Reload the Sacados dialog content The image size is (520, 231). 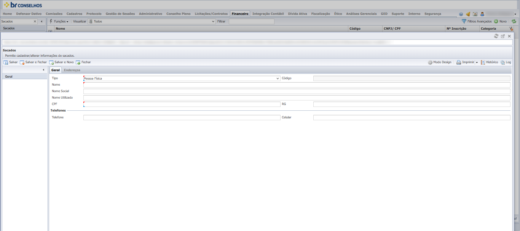click(x=496, y=36)
